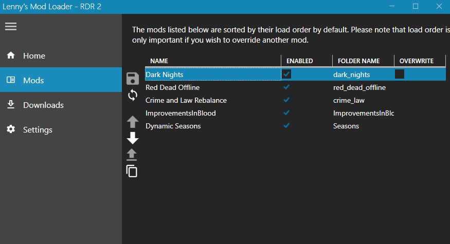Move selected mod down arrow
Image resolution: width=450 pixels, height=244 pixels.
[x=133, y=138]
